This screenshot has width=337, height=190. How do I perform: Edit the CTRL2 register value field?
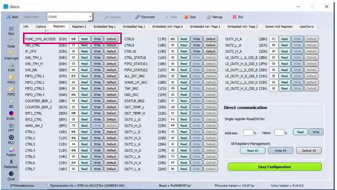point(73,138)
